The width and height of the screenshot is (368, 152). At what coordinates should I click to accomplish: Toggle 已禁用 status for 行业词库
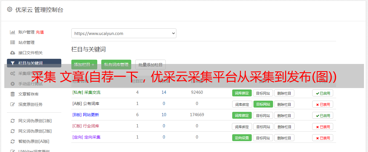point(323,126)
